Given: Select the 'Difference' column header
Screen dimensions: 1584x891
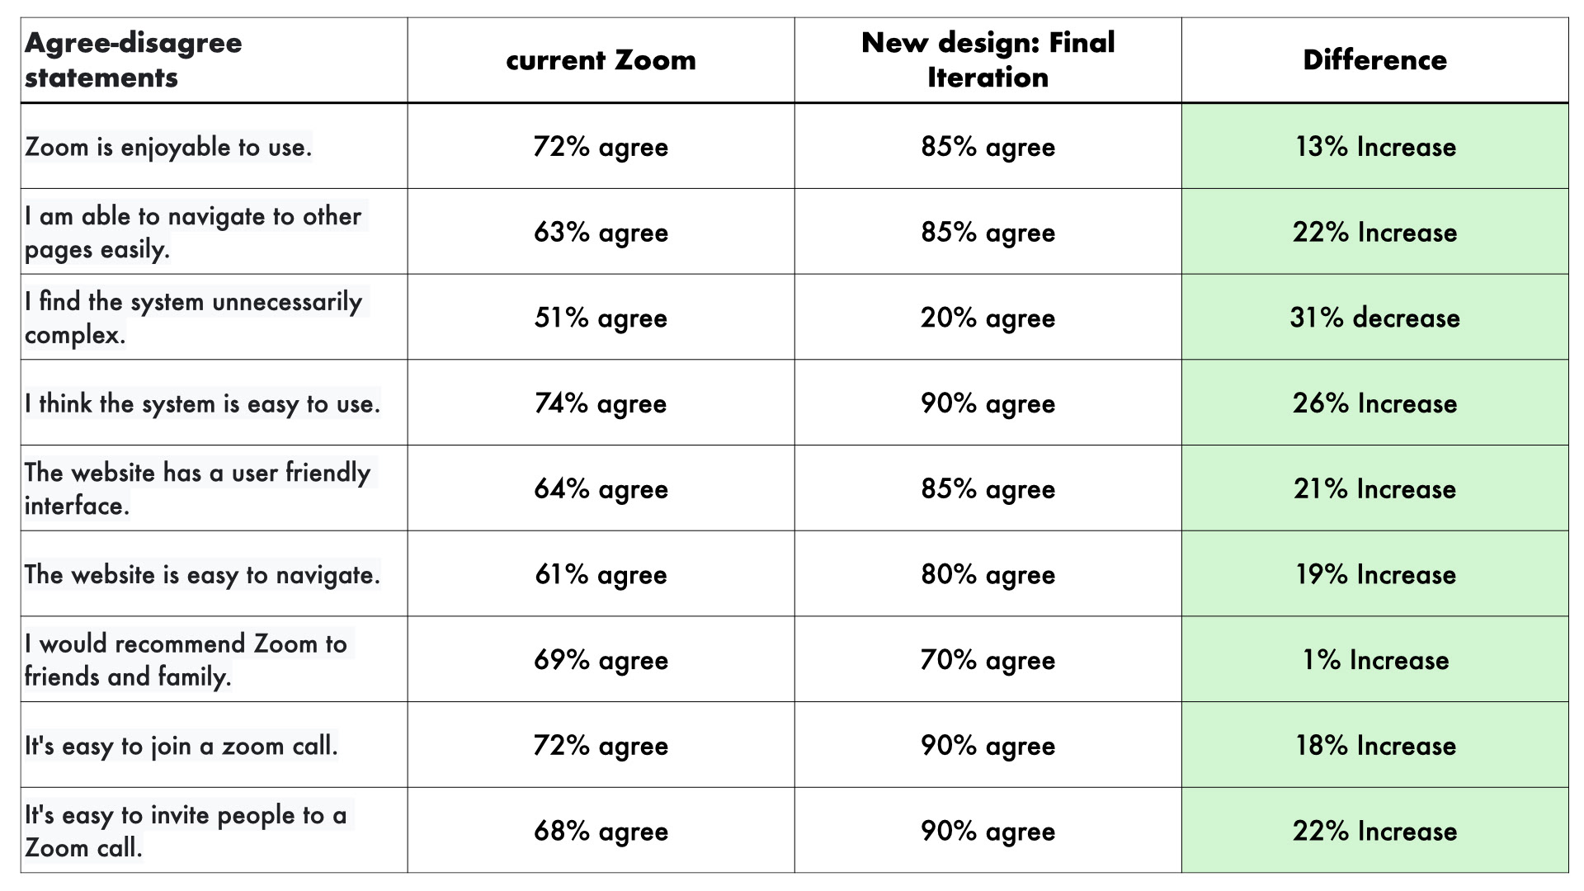Looking at the screenshot, I should point(1374,60).
